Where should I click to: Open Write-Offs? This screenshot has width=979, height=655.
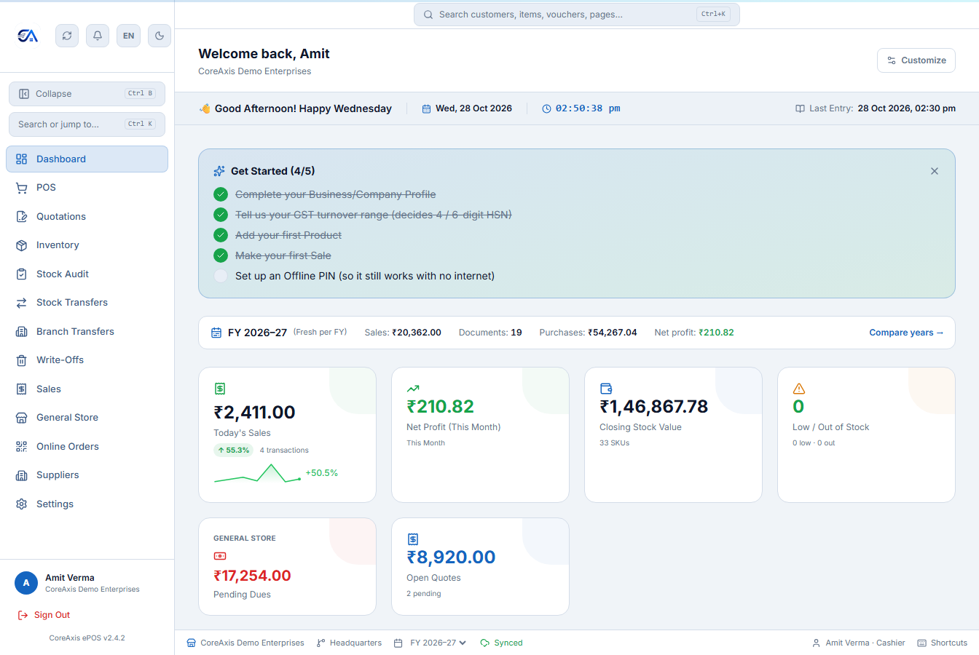tap(87, 360)
